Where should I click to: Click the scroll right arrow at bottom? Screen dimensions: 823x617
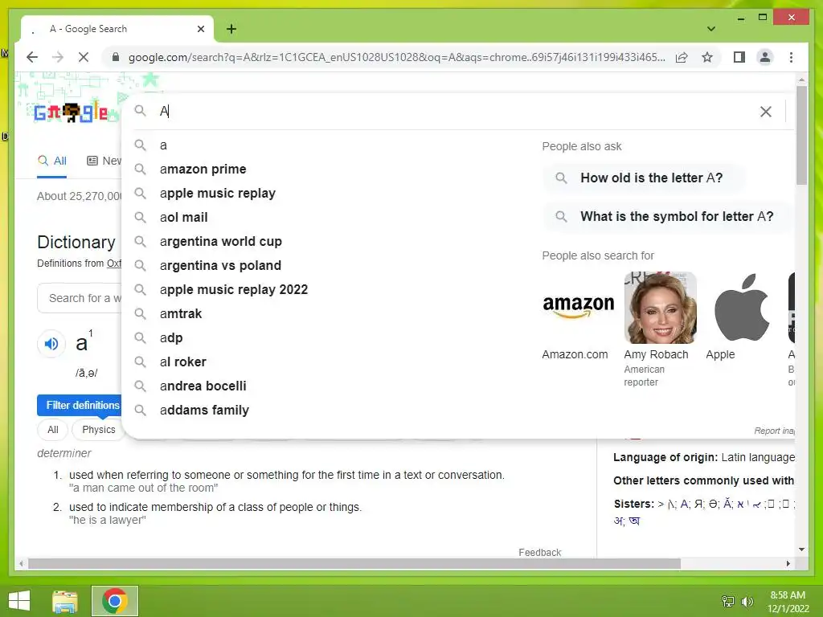pos(788,563)
